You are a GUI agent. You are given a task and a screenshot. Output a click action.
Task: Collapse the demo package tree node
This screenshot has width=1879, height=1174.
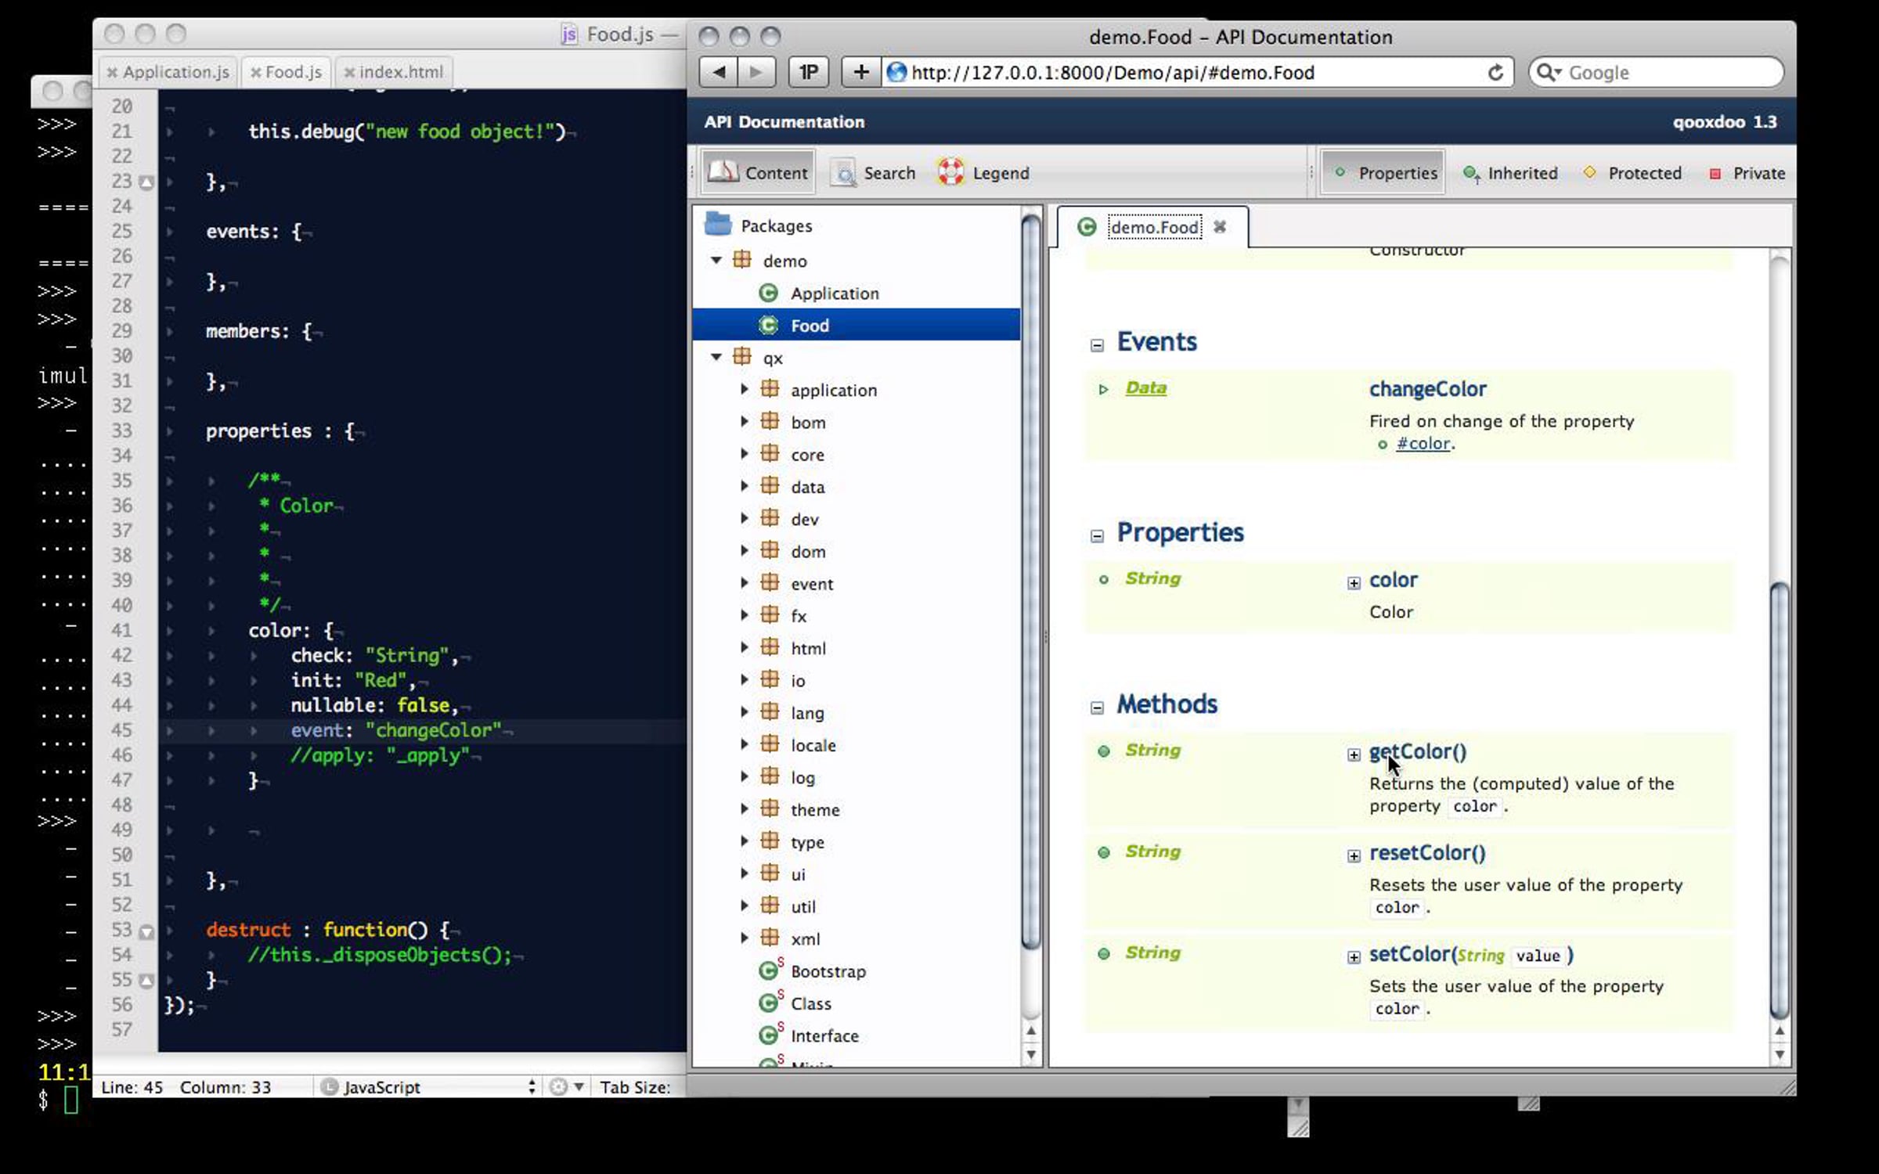pyautogui.click(x=716, y=261)
